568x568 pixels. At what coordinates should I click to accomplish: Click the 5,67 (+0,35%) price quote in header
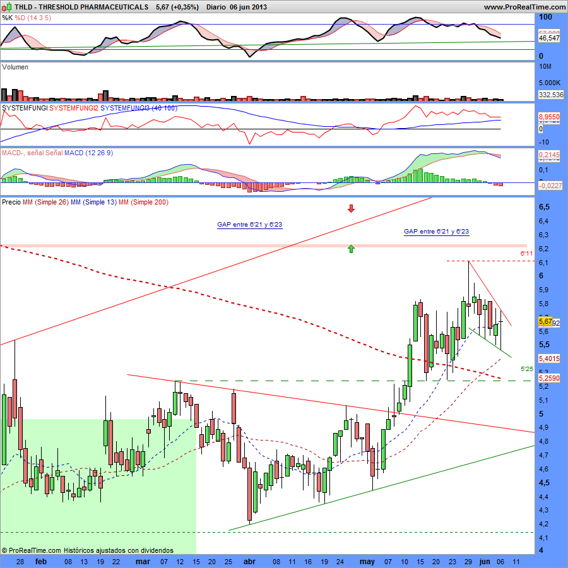click(x=177, y=7)
